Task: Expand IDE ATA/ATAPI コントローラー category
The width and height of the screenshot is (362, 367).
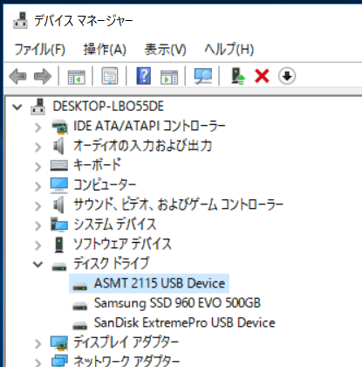Action: (38, 128)
